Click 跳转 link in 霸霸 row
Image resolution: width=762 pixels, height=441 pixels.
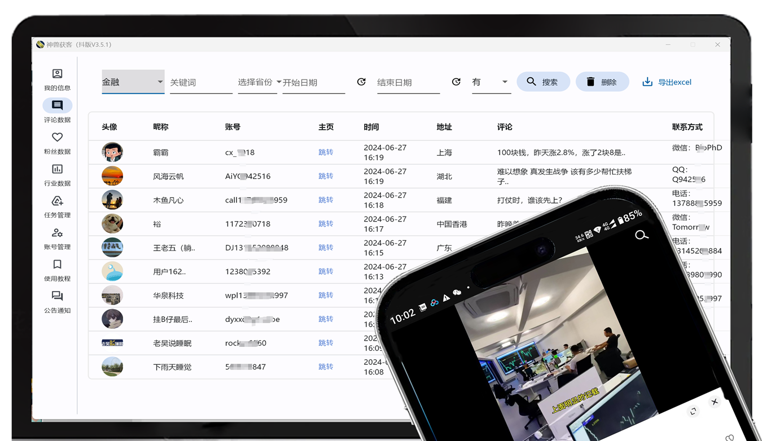point(326,152)
